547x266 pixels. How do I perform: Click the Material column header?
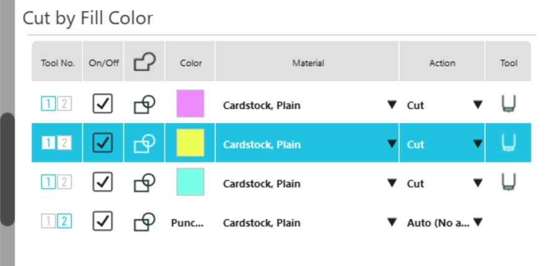[307, 63]
